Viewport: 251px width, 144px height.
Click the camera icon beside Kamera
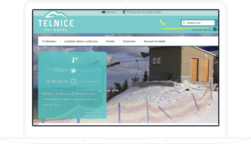103,12
